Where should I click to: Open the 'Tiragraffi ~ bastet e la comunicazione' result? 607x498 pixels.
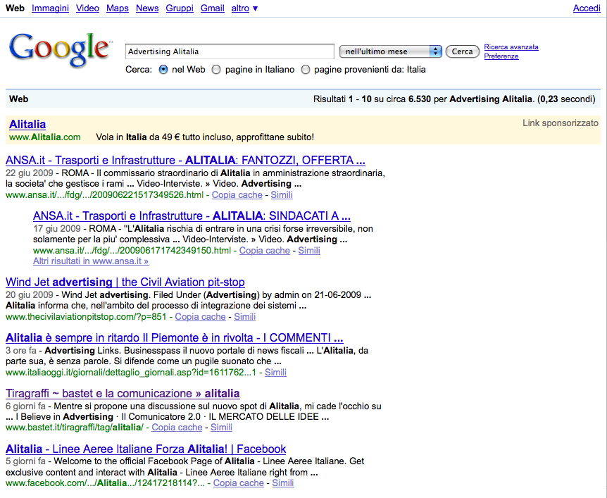[123, 394]
